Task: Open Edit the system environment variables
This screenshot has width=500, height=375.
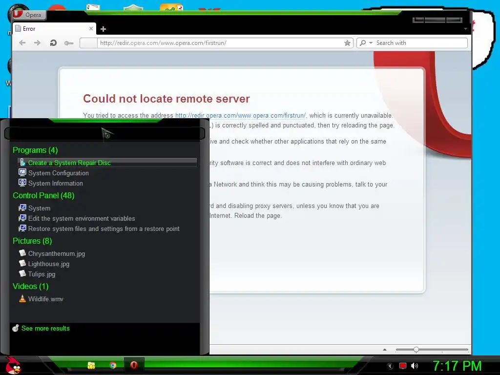Action: tap(82, 218)
